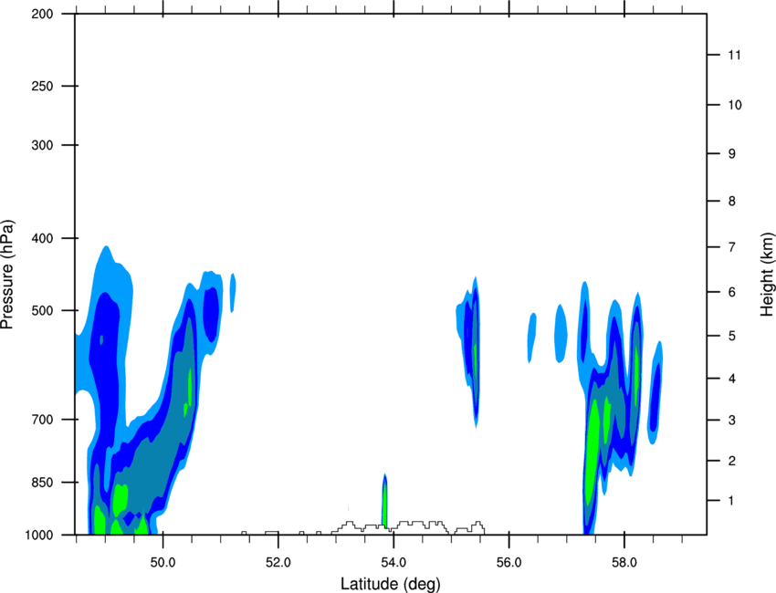Click the 54.0 latitude tick label
This screenshot has width=776, height=593.
[x=394, y=563]
